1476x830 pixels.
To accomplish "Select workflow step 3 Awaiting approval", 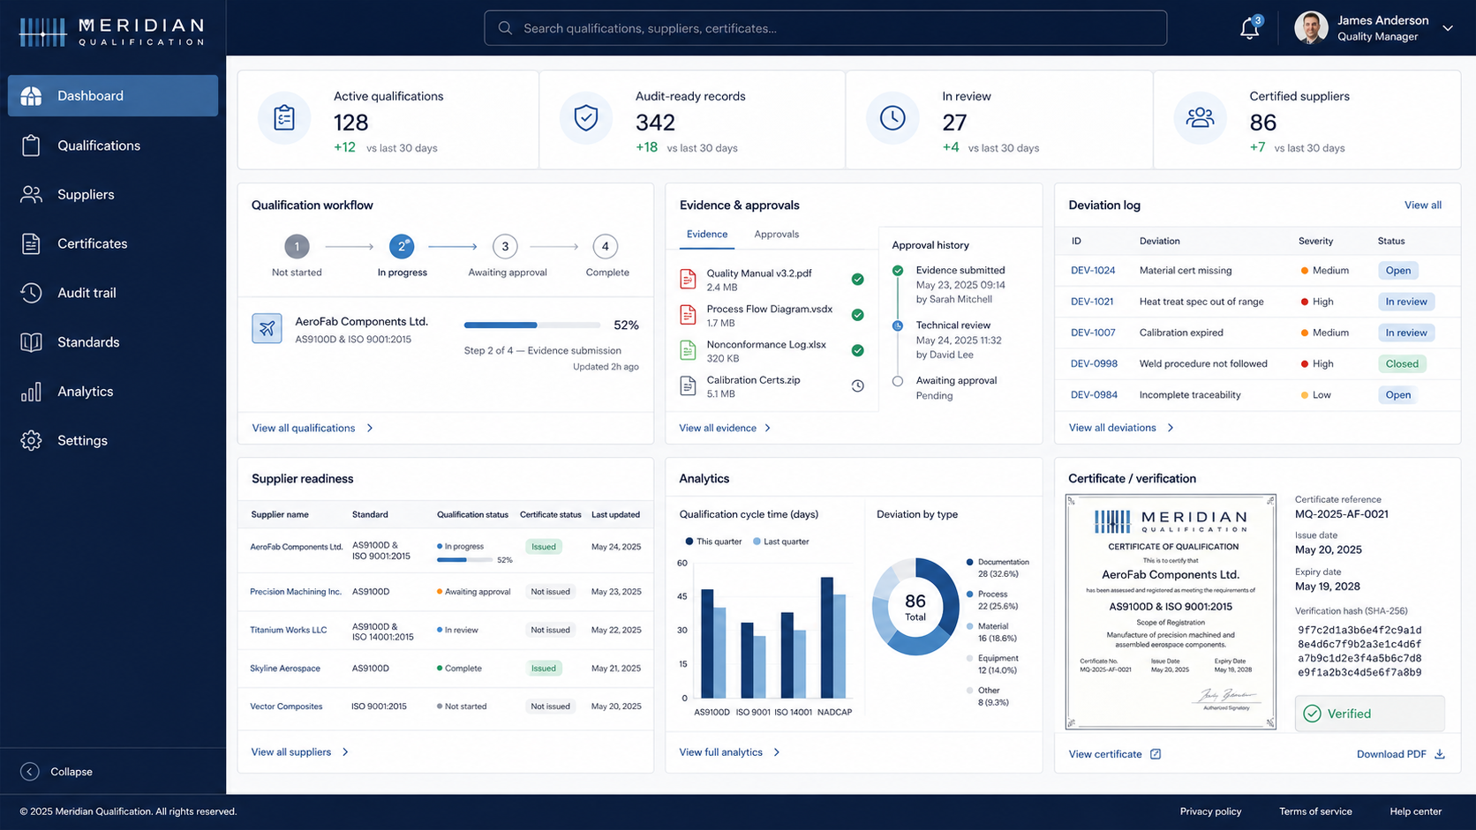I will pos(505,247).
